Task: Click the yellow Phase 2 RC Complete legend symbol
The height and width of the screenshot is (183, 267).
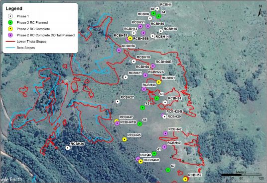Action: pos(10,29)
